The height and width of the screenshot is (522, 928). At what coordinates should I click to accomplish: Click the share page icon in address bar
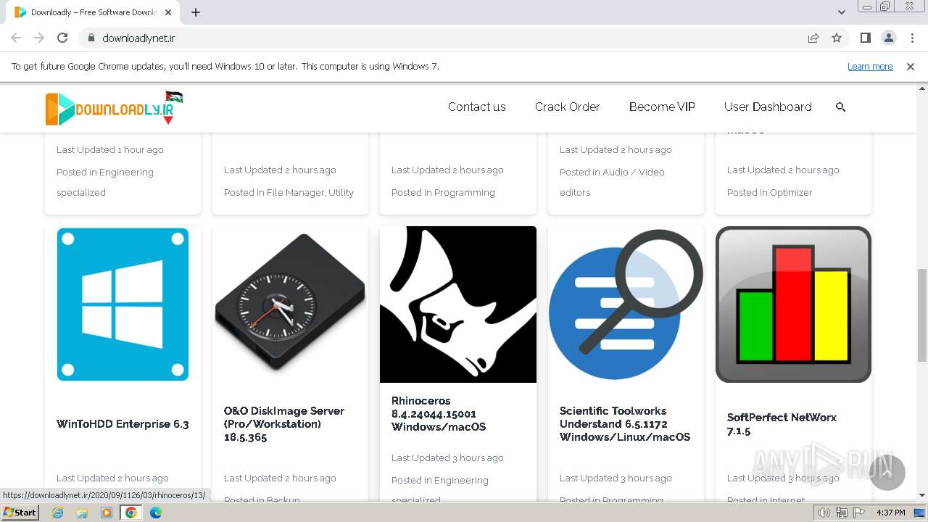813,38
